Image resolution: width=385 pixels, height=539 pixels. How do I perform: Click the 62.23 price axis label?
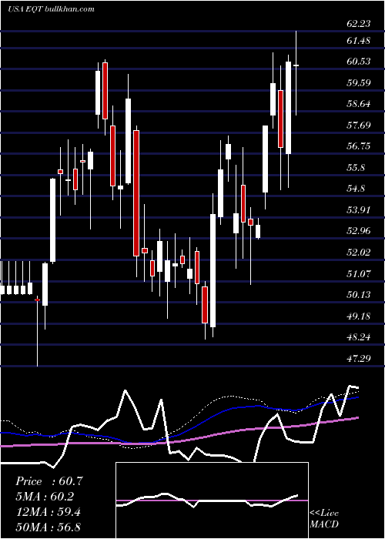pyautogui.click(x=359, y=24)
